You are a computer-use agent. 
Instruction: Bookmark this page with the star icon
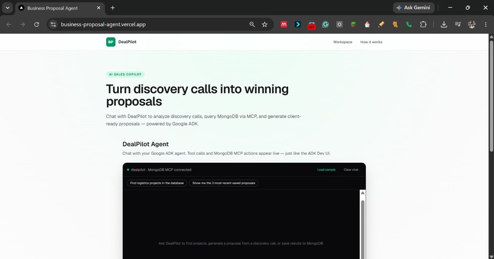tap(265, 24)
